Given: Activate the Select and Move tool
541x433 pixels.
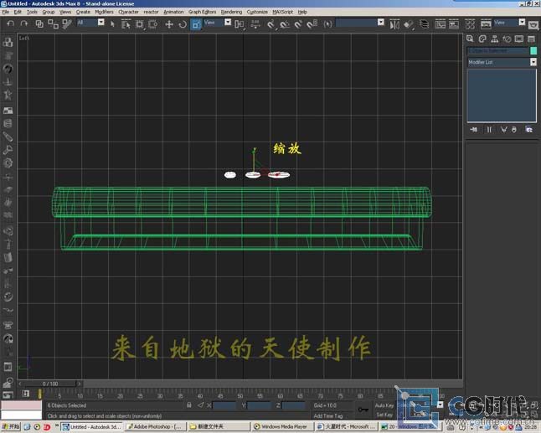Looking at the screenshot, I should [x=168, y=24].
